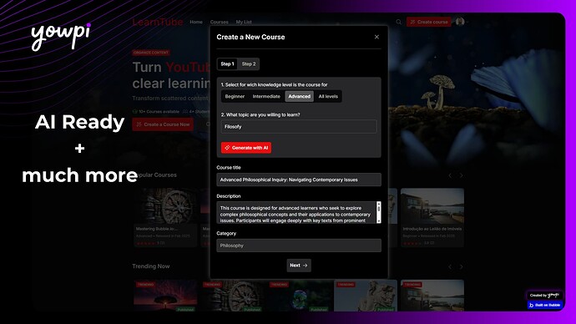Select the Intermediate knowledge level
This screenshot has height=324, width=576.
click(266, 96)
